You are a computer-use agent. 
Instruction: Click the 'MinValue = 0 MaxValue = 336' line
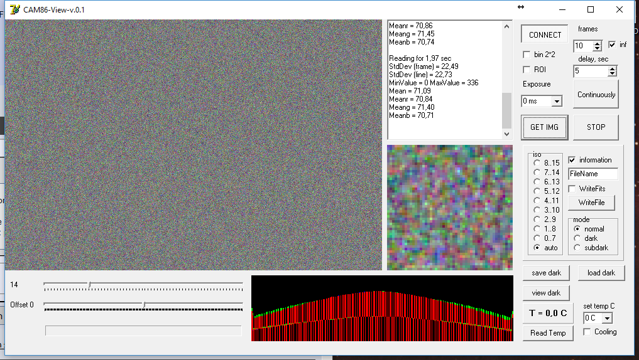pyautogui.click(x=434, y=83)
